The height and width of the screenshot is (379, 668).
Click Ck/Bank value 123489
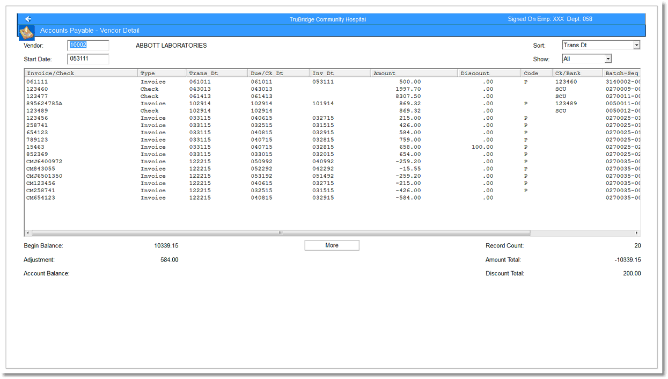[566, 104]
